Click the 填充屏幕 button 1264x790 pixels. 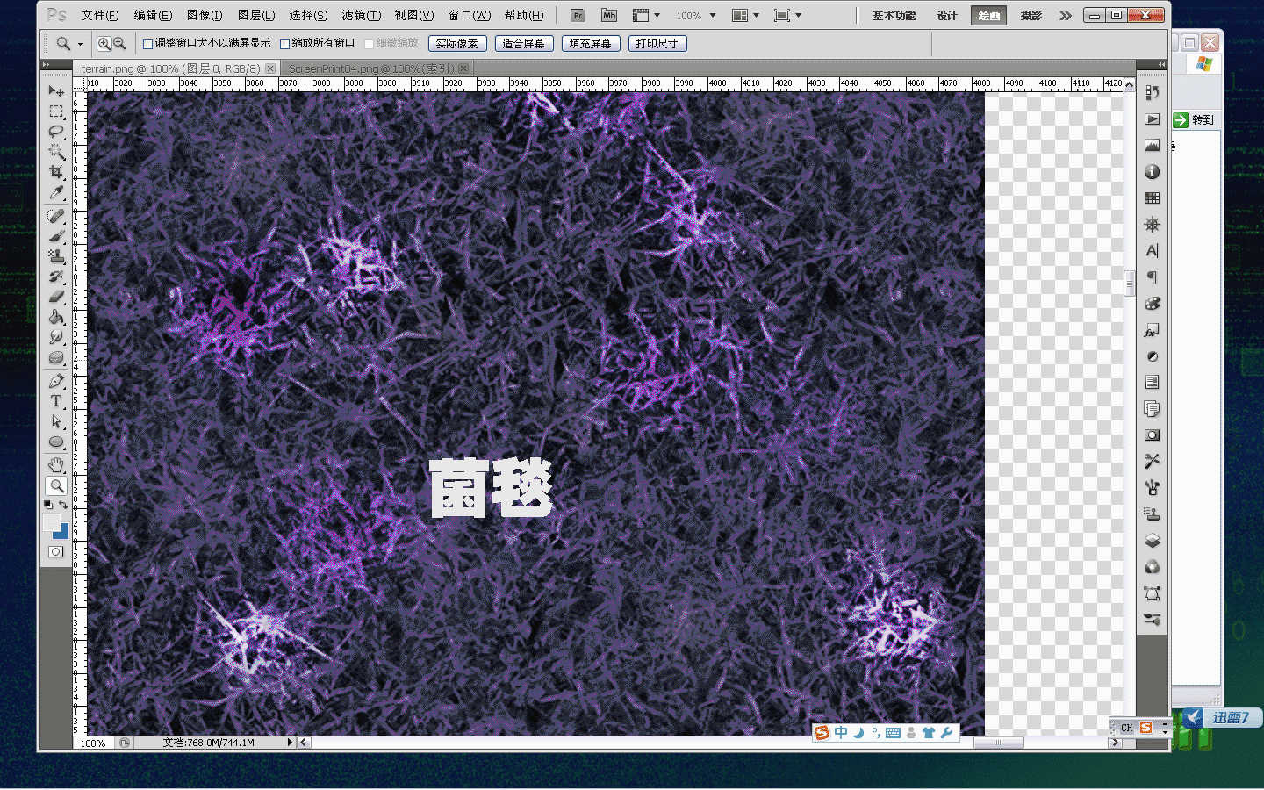point(591,43)
